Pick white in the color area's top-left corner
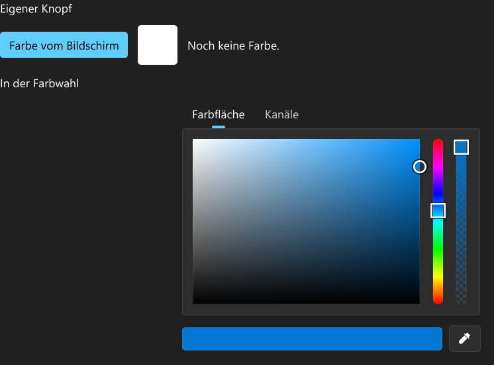This screenshot has height=365, width=494. (195, 141)
